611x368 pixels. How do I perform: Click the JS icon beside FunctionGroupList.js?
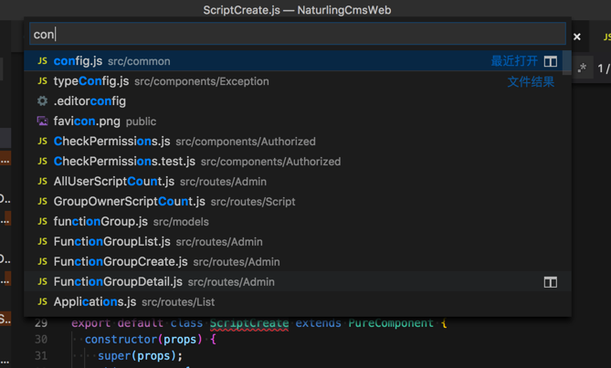click(x=43, y=241)
